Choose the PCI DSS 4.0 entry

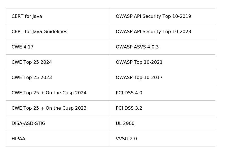pyautogui.click(x=129, y=93)
